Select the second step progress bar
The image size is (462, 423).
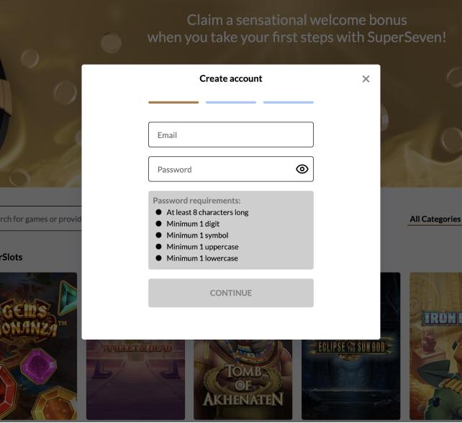[231, 102]
